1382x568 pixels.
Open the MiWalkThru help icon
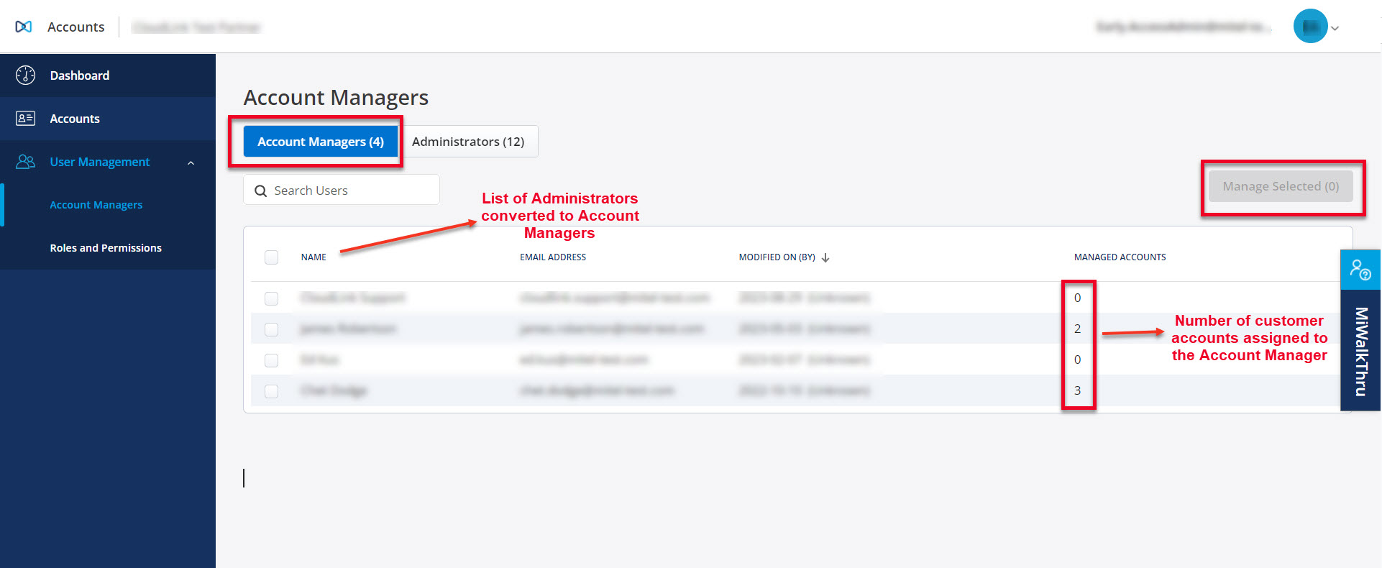pos(1360,270)
